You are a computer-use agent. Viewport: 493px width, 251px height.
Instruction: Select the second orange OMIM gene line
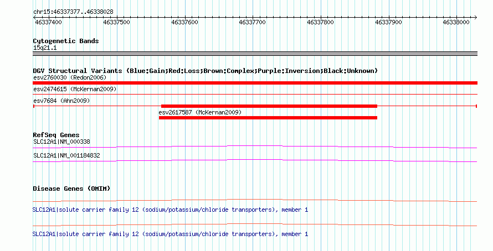click(x=255, y=224)
